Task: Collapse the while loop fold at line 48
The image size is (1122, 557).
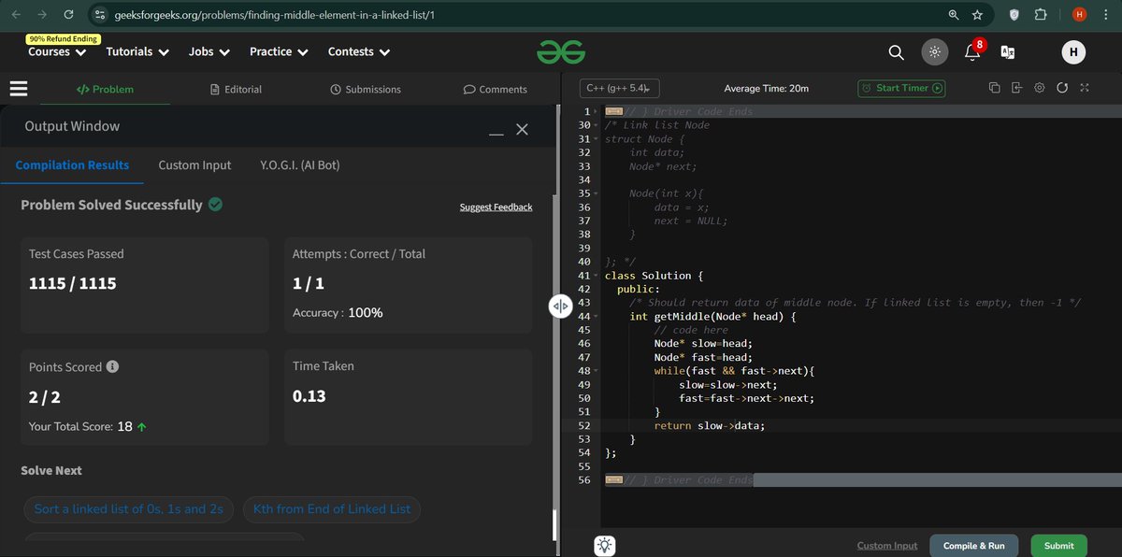Action: (597, 371)
